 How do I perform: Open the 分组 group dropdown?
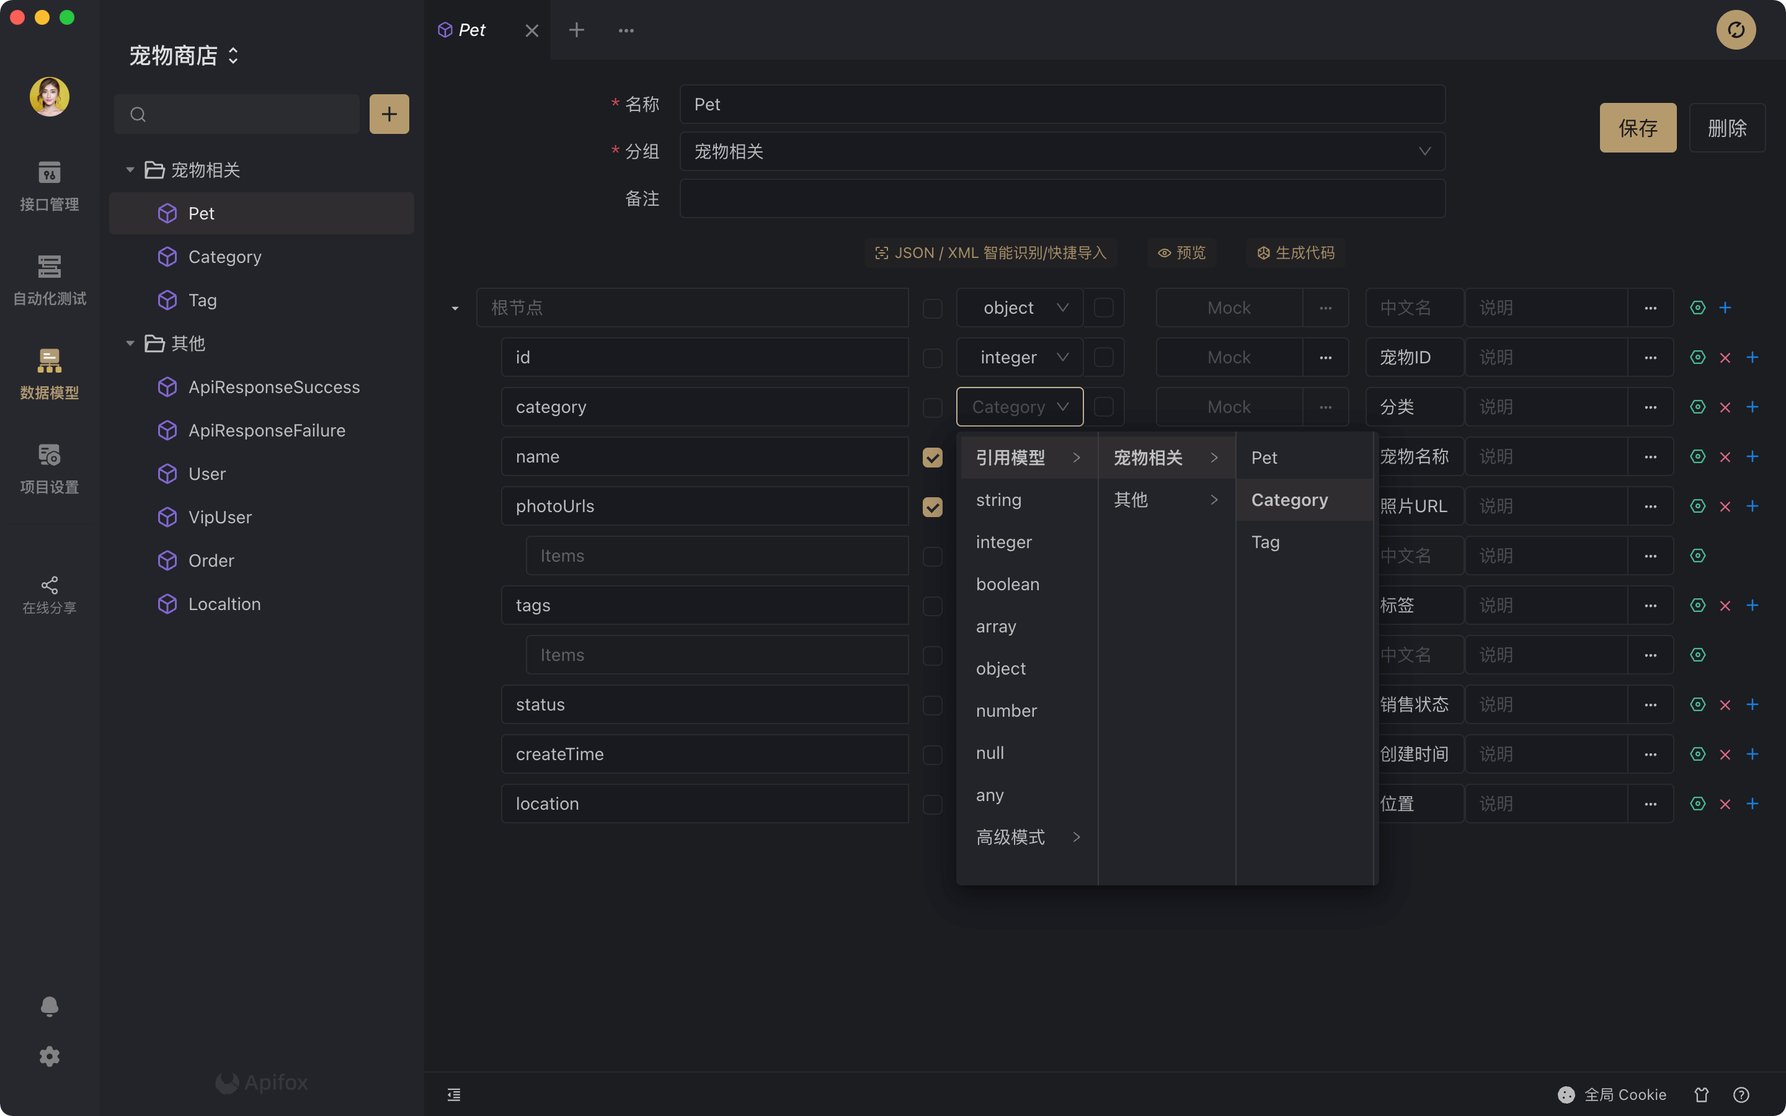(1061, 151)
